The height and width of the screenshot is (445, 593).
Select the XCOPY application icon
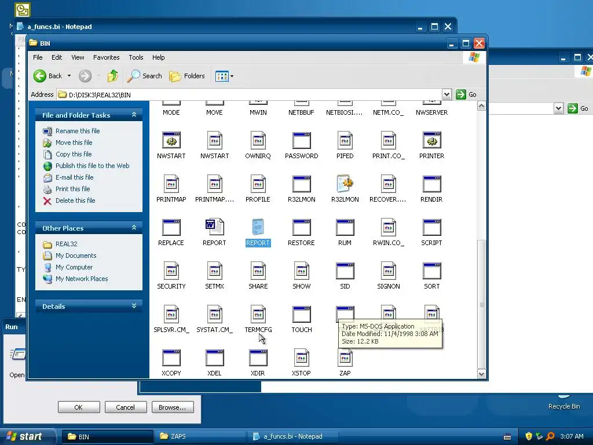pyautogui.click(x=171, y=358)
